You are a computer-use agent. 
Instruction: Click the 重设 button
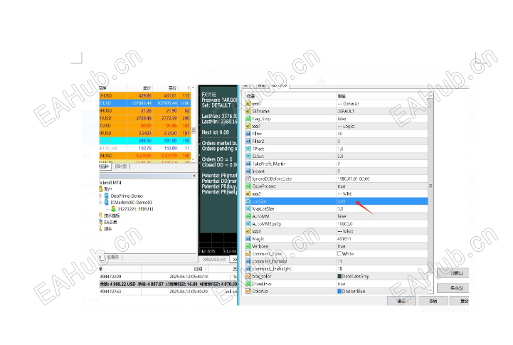460,301
